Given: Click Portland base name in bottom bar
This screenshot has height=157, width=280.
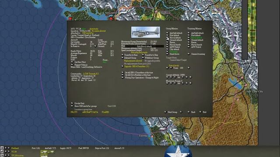Looking at the screenshot, I should pos(15,148).
